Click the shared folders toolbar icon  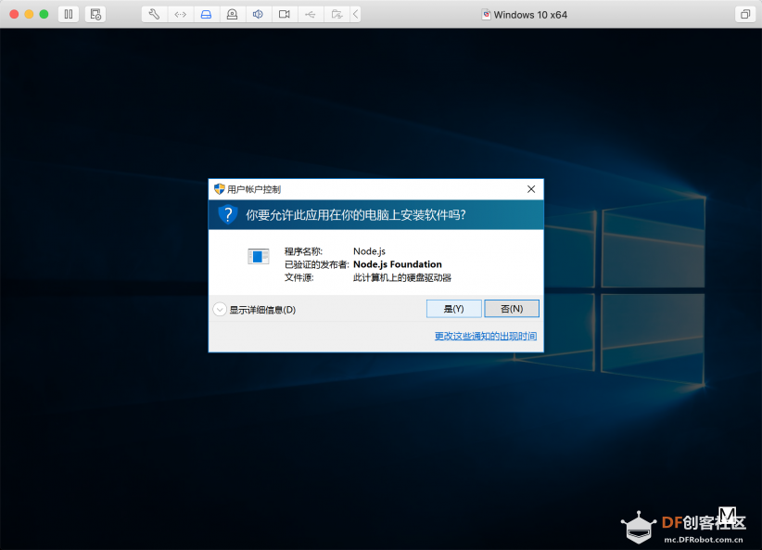tap(337, 14)
